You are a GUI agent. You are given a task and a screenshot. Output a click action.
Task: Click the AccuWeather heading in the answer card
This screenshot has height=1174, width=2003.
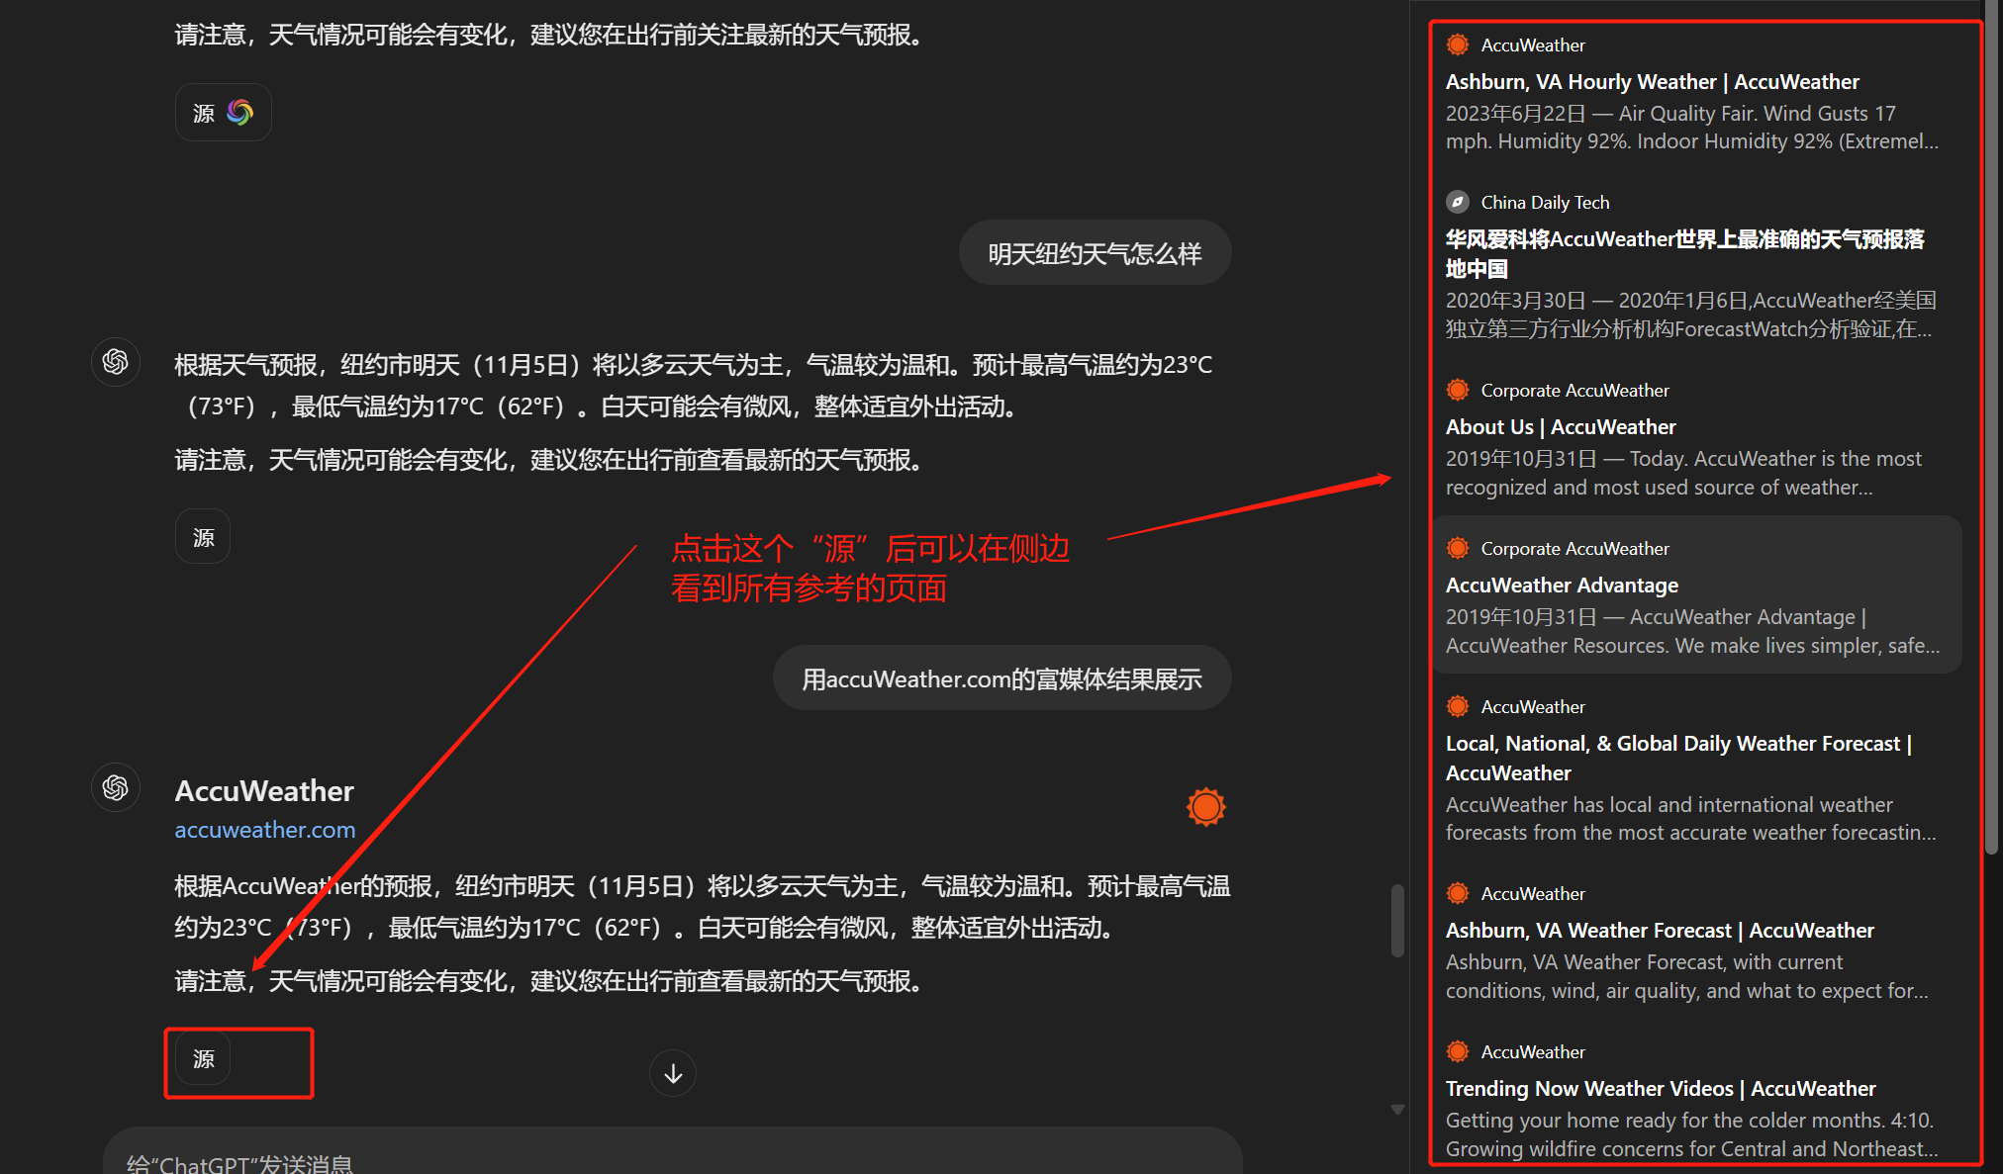click(264, 791)
